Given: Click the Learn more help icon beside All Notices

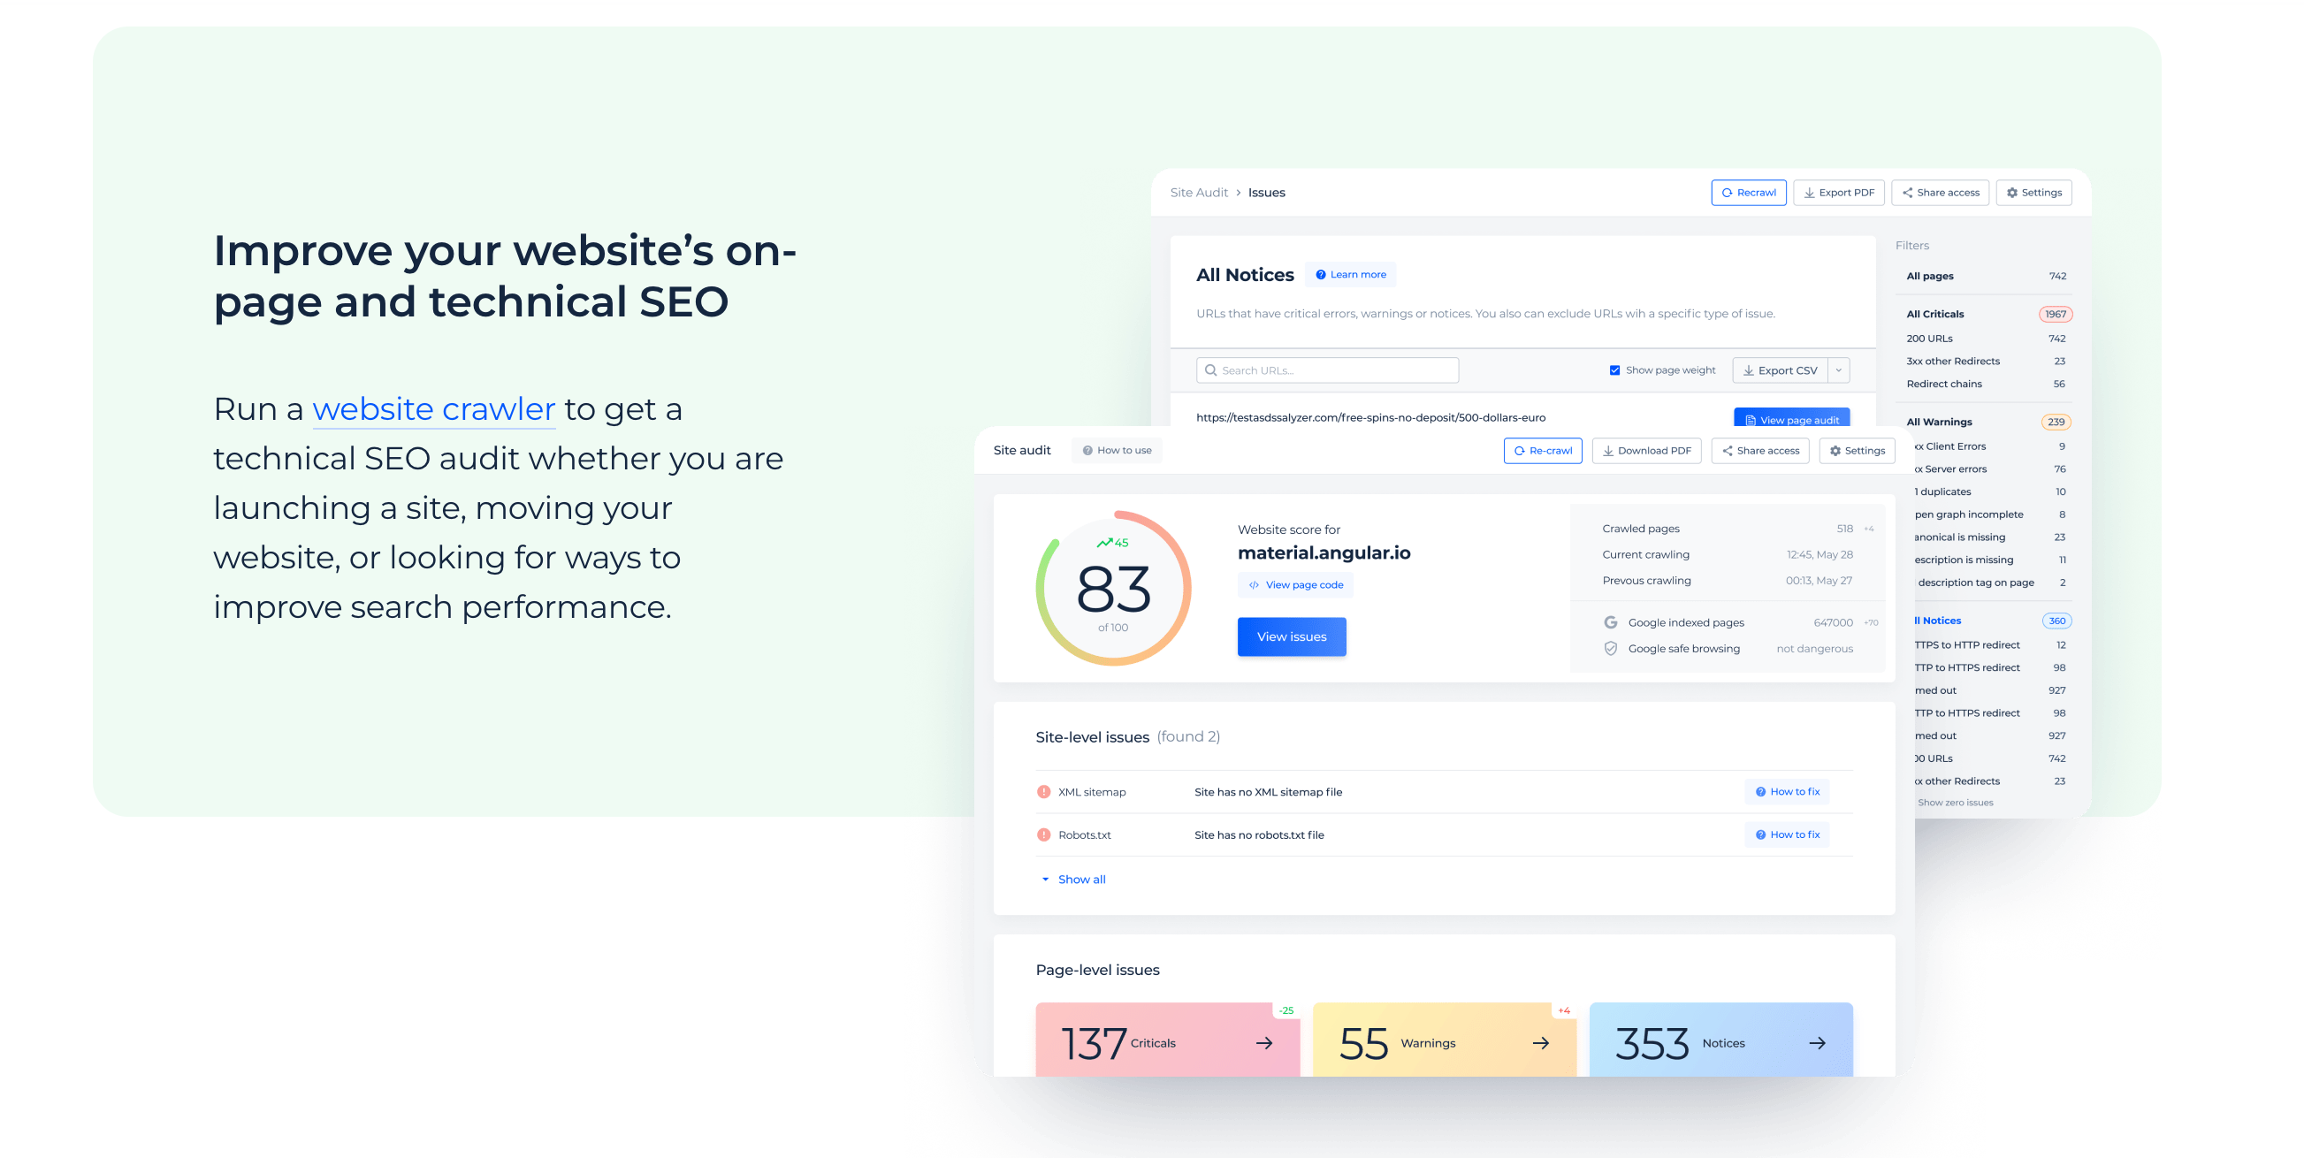Looking at the screenshot, I should (1321, 275).
